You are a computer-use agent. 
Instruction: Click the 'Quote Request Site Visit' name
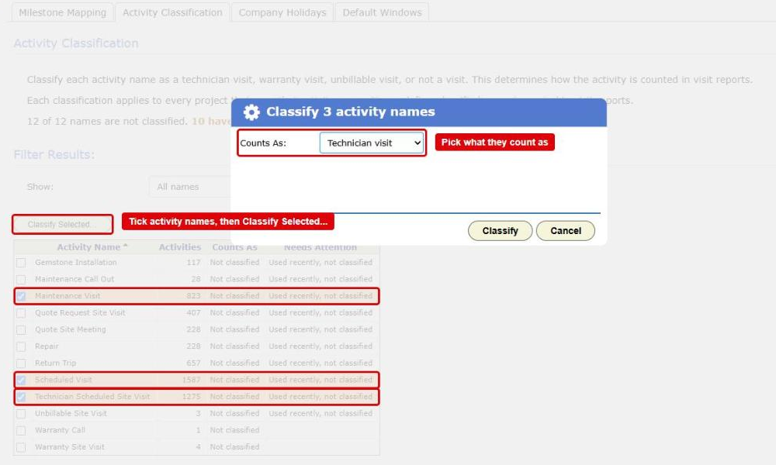coord(80,313)
